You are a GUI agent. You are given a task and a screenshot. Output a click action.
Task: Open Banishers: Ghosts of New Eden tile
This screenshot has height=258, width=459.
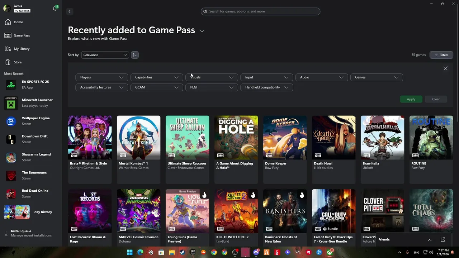[x=285, y=217]
